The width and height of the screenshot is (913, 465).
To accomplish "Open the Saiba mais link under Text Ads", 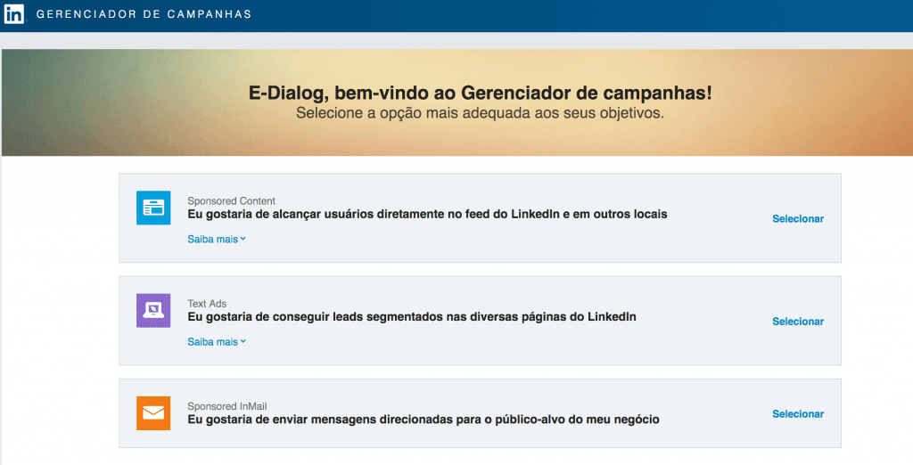I will click(x=212, y=342).
